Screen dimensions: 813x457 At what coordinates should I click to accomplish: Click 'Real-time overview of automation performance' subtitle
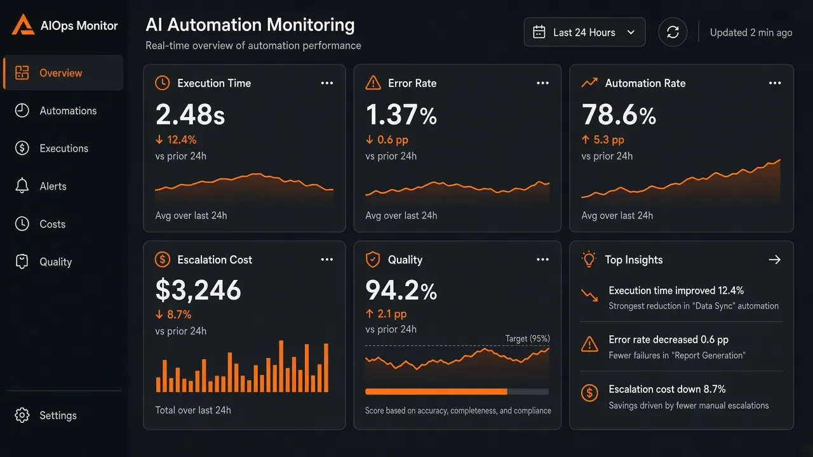(253, 46)
